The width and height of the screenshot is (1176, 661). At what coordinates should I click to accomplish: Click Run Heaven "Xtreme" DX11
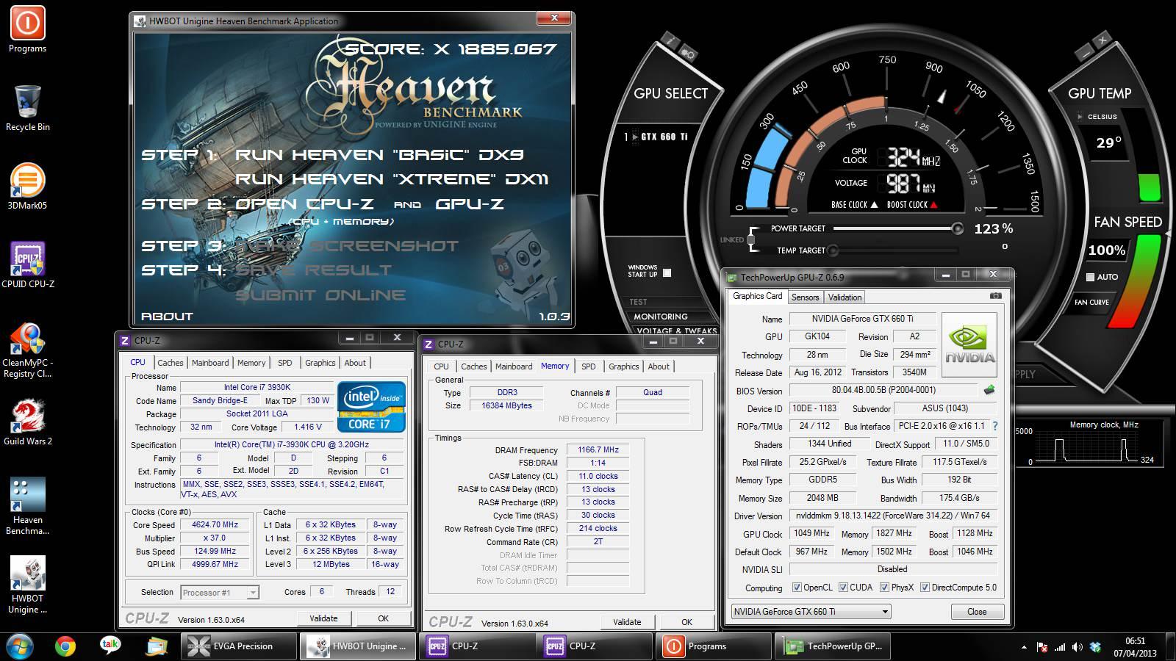pos(392,179)
